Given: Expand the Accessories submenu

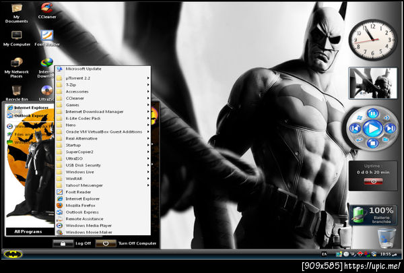Looking at the screenshot, I should coord(103,92).
